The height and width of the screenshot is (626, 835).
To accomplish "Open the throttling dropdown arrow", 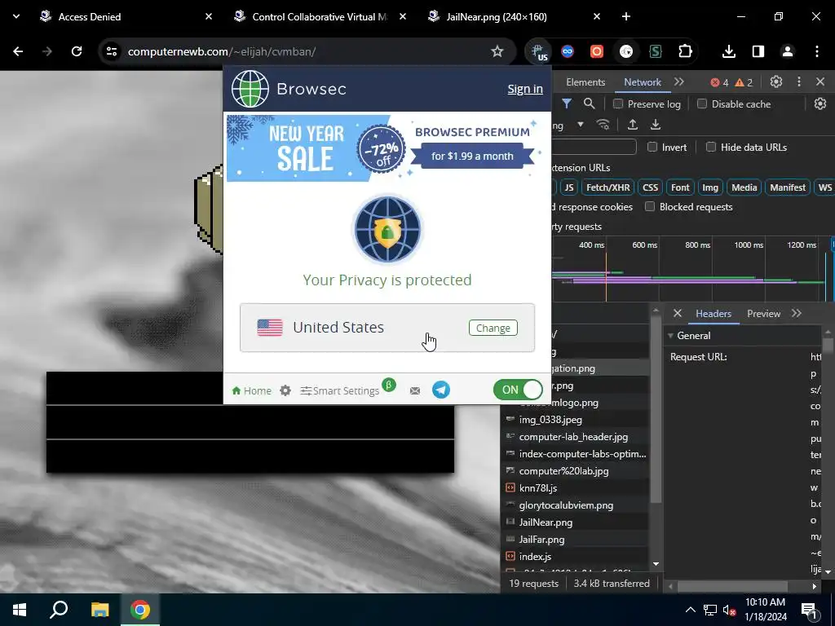I will 581,125.
